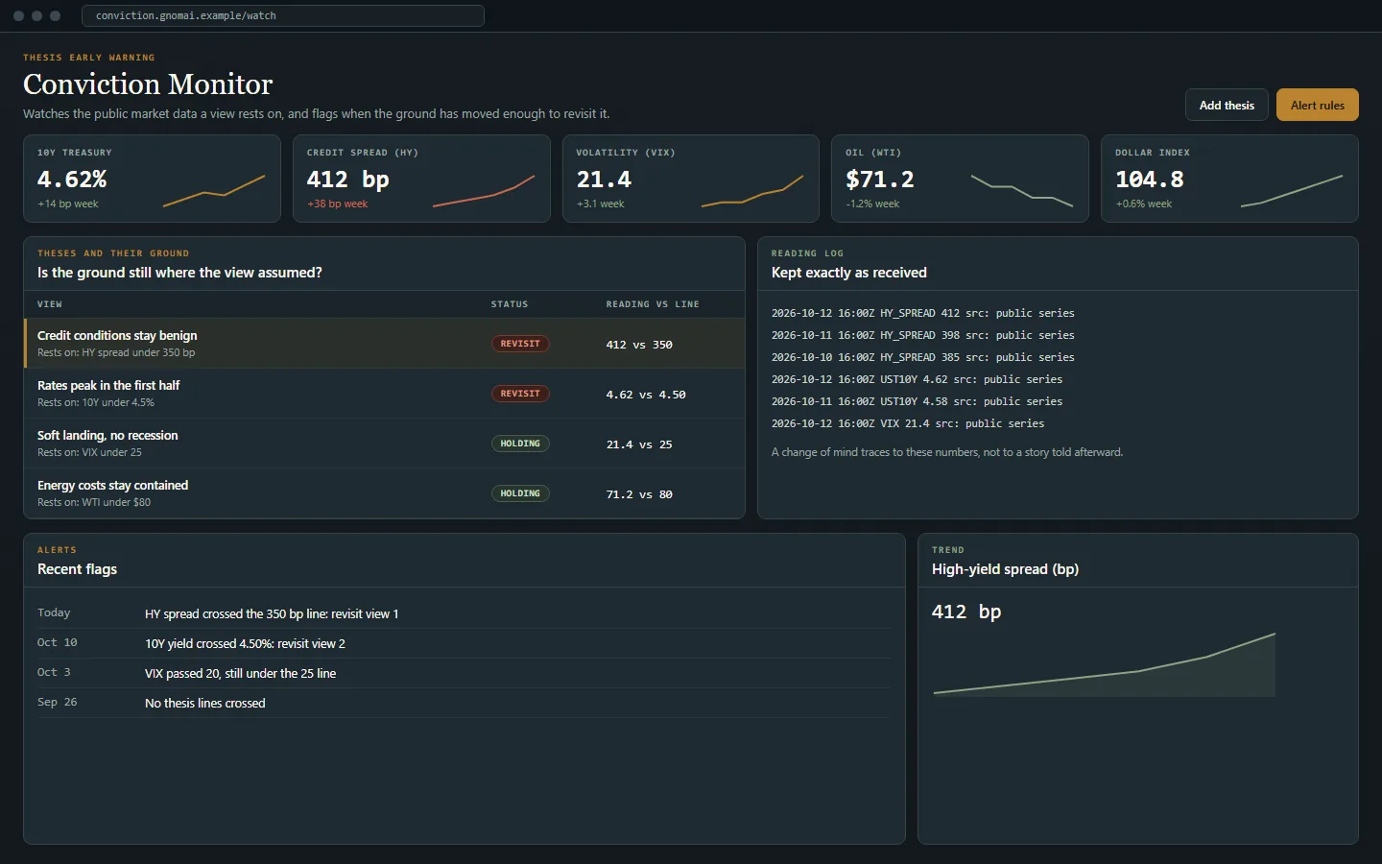Open the Dollar Index 104.8 card
Image resolution: width=1382 pixels, height=864 pixels.
coord(1229,179)
